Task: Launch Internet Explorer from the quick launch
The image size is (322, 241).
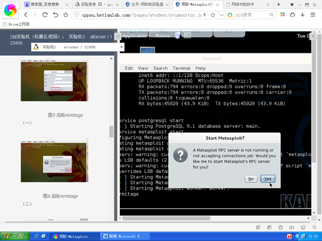Action: click(37, 236)
